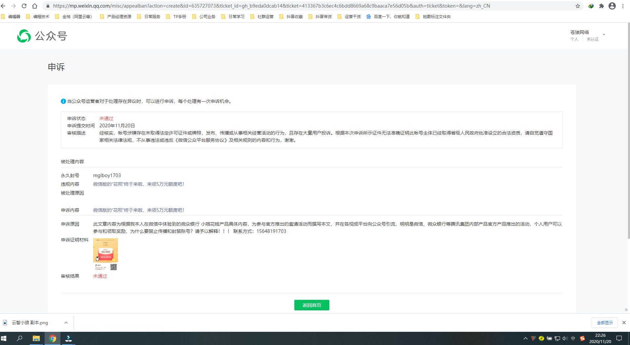Select the banned account ID mglboy1703
The width and height of the screenshot is (630, 345).
pyautogui.click(x=107, y=175)
